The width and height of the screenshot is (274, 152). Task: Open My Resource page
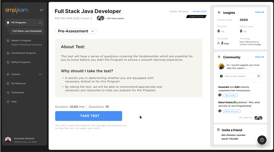coord(18,83)
